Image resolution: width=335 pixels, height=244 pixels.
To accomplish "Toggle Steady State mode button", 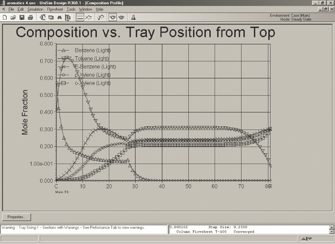I will [x=80, y=17].
